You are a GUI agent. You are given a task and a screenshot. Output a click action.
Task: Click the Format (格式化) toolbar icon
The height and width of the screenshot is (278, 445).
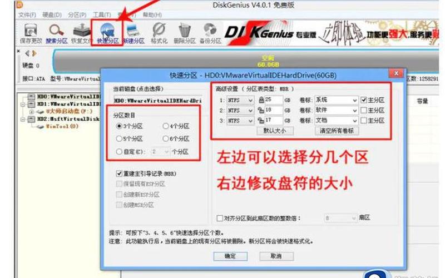coord(159,33)
